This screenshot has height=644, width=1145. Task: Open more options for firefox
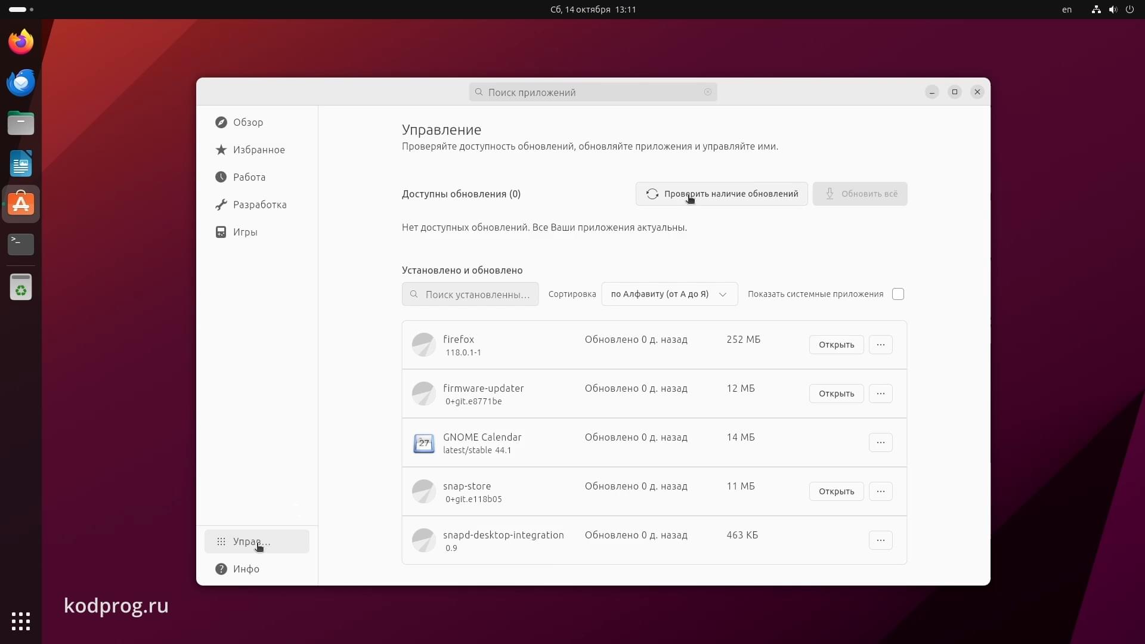click(881, 345)
